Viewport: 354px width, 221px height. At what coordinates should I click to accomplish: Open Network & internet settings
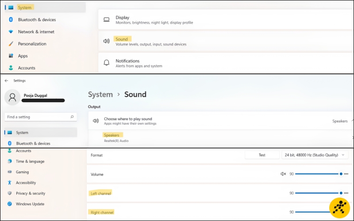click(36, 32)
